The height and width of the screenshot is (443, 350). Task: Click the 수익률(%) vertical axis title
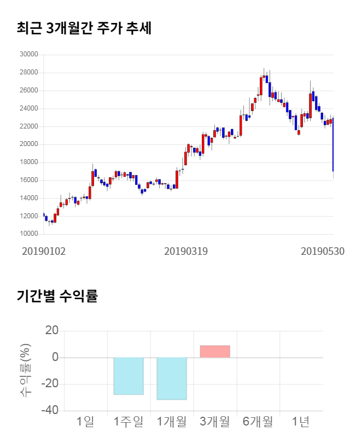tap(26, 370)
